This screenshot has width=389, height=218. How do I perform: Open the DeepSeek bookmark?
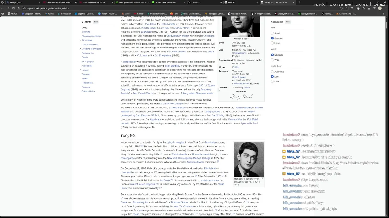click(x=32, y=14)
